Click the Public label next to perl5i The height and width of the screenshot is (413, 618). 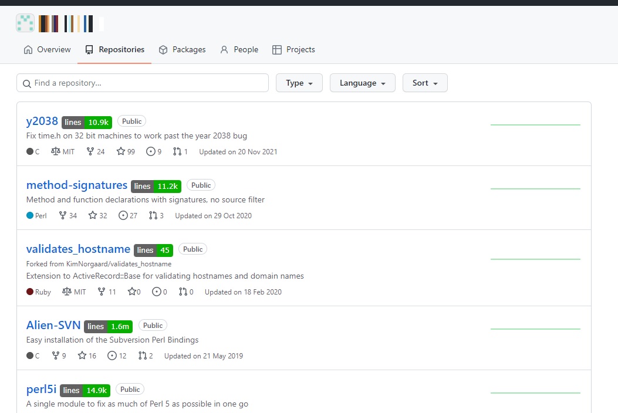pyautogui.click(x=130, y=390)
